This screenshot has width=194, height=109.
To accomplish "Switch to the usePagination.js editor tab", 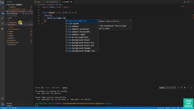I will (x=53, y=2).
